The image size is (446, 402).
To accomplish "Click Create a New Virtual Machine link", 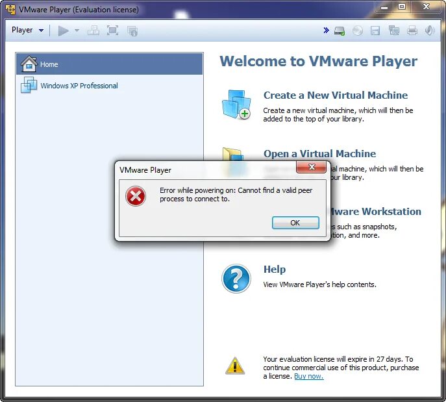I will pyautogui.click(x=336, y=95).
